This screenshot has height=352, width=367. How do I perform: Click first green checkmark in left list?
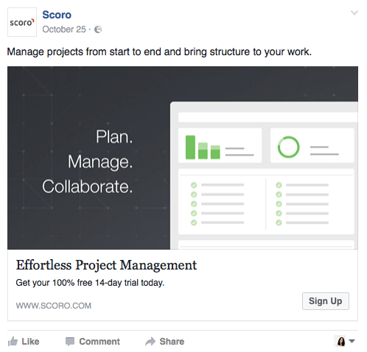(x=194, y=185)
